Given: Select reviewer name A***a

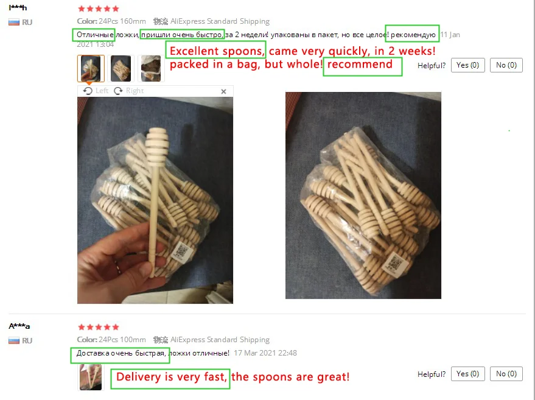Looking at the screenshot, I should pos(19,326).
